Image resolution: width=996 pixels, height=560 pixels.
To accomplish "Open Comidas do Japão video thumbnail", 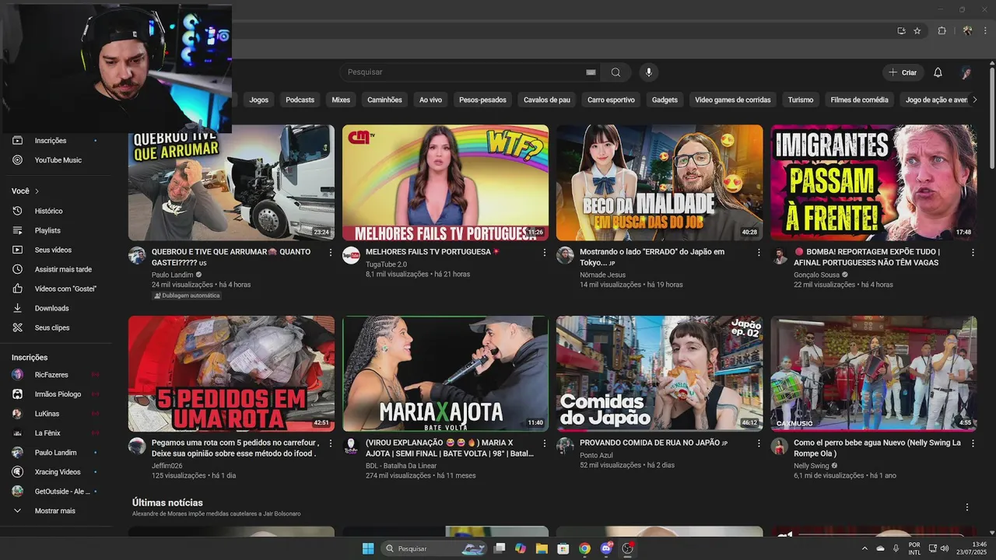I will click(x=659, y=373).
